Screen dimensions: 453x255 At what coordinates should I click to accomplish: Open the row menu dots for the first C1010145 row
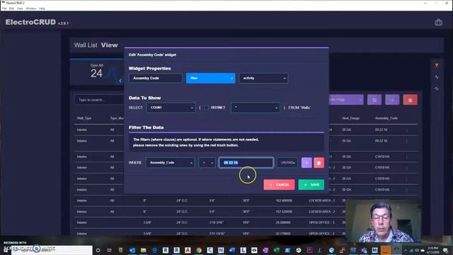coord(406,157)
